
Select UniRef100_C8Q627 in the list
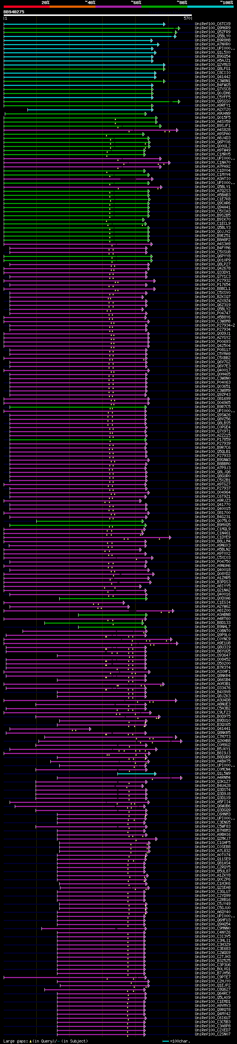coord(213,990)
